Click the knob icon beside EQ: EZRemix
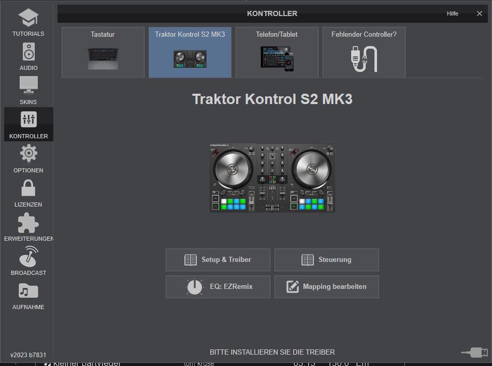The image size is (492, 366). point(195,287)
